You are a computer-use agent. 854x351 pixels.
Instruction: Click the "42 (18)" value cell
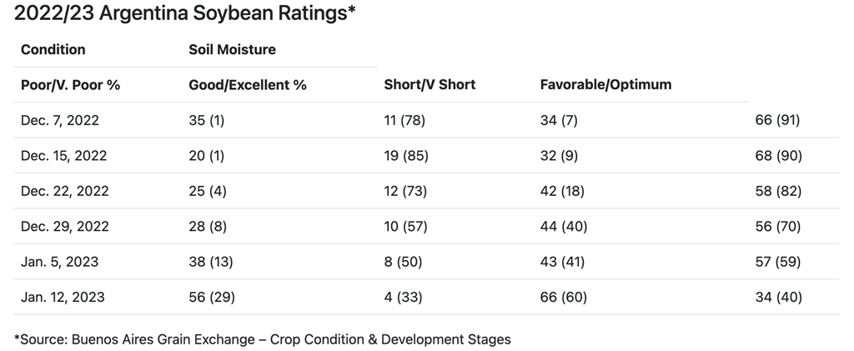562,191
